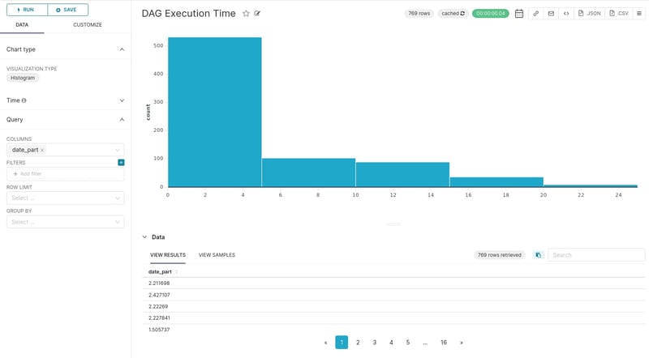Collapse the Chart type section

tap(122, 49)
